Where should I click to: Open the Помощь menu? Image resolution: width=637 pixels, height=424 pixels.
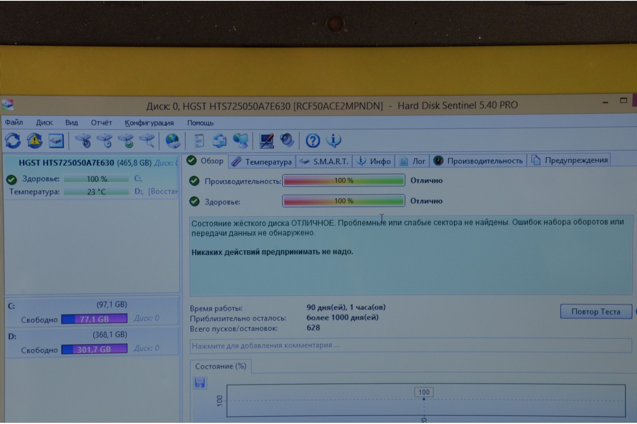coord(200,123)
